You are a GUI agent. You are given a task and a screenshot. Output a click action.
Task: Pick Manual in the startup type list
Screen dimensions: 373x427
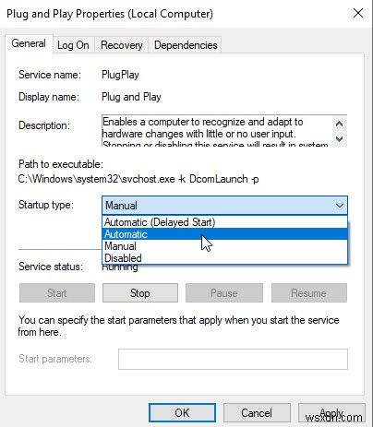pos(224,246)
